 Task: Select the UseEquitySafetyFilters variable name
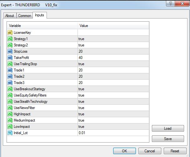tap(30, 95)
